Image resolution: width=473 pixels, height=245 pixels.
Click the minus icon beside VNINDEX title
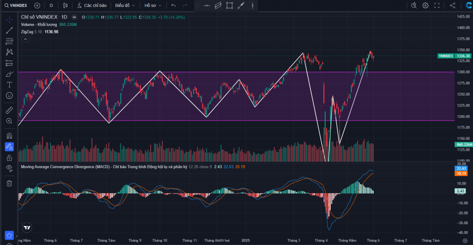point(74,17)
